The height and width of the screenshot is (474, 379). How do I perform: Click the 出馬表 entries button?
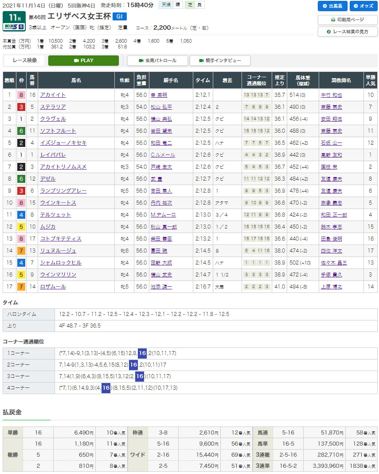(x=332, y=6)
